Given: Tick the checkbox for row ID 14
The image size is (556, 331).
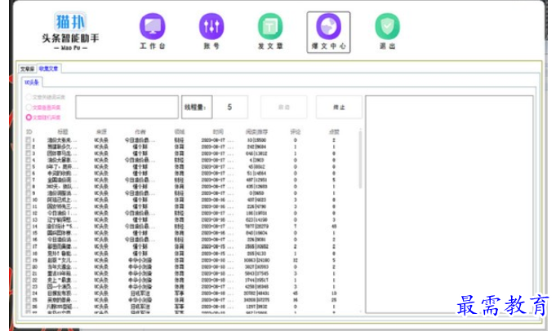Looking at the screenshot, I should click(29, 227).
